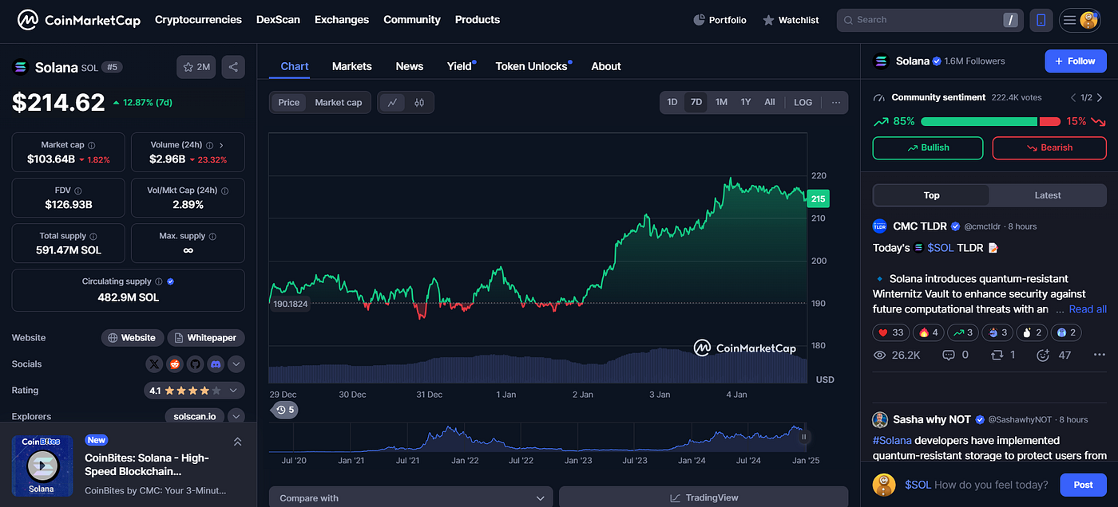Expand the CoinBites banner
Viewport: 1118px width, 507px height.
237,442
